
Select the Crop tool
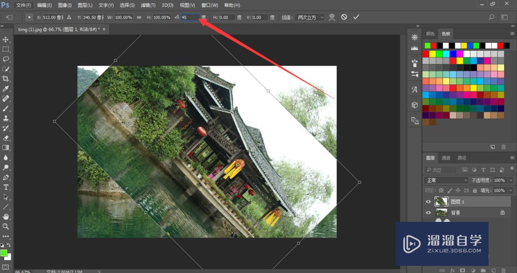6,79
